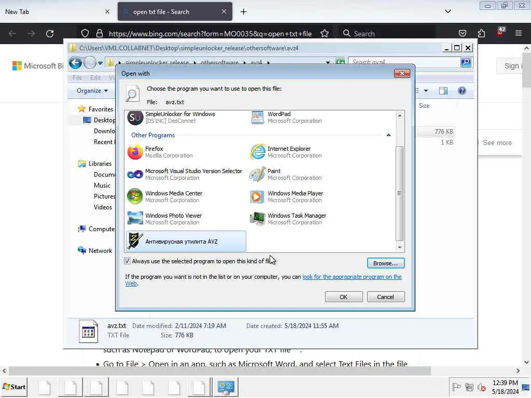Open the File menu in Explorer
Image resolution: width=531 pixels, height=398 pixels.
pos(77,78)
